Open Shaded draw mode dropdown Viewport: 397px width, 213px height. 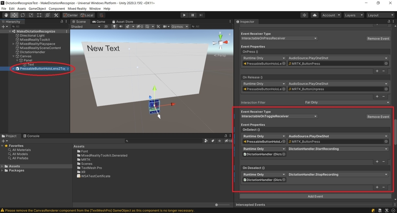click(x=85, y=26)
